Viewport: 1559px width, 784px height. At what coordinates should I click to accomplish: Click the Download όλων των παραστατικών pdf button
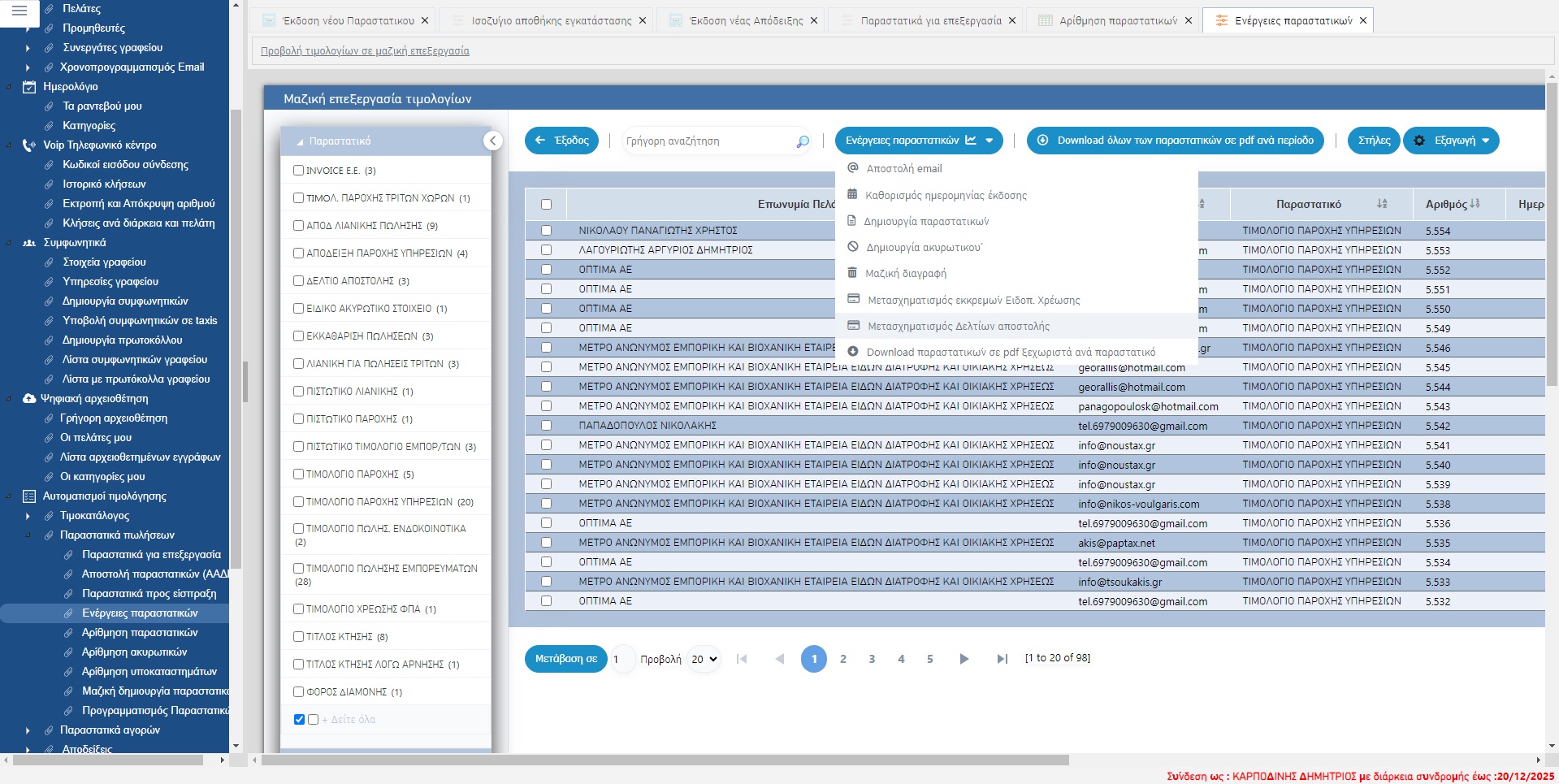click(x=1176, y=141)
